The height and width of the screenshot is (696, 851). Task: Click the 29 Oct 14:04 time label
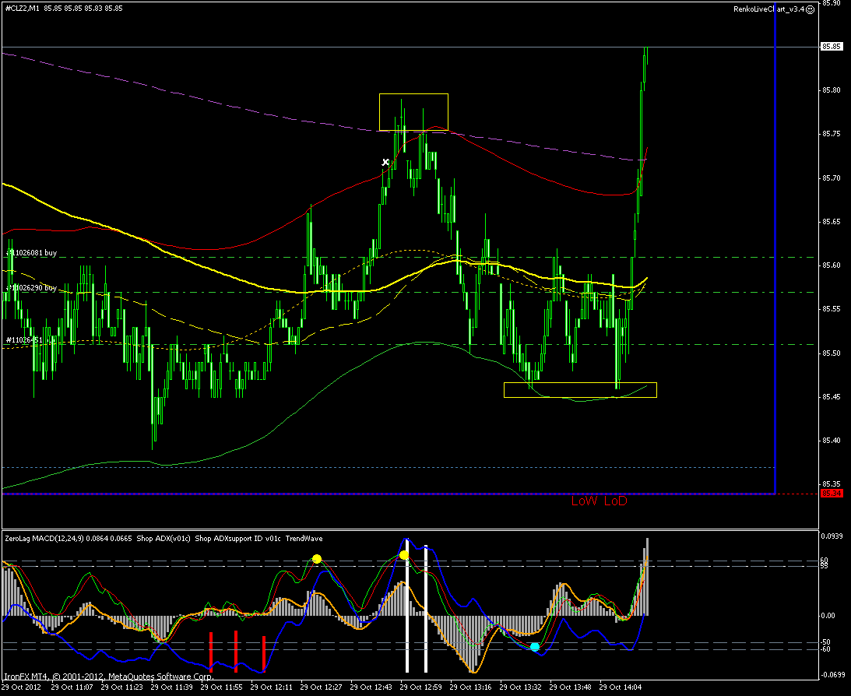[x=621, y=687]
